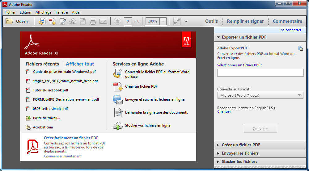Click the red Acrobat logo in promo banner
This screenshot has height=171, width=309.
tap(33, 147)
